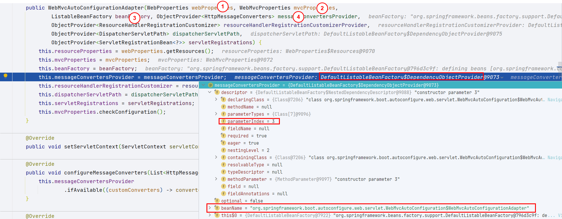Click the 'constructor parameter 3' descriptor value
The image size is (562, 219).
click(447, 92)
